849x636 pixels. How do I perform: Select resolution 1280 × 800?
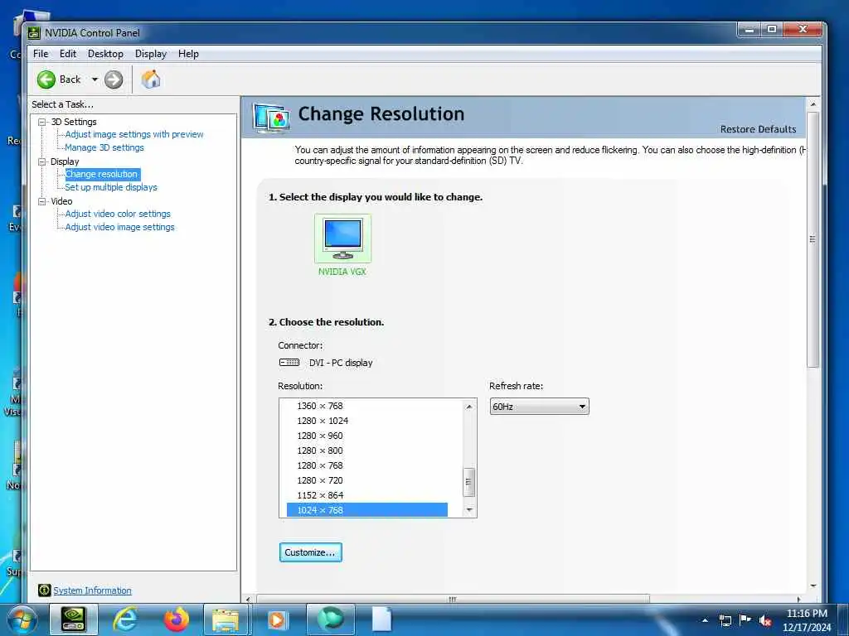point(367,450)
